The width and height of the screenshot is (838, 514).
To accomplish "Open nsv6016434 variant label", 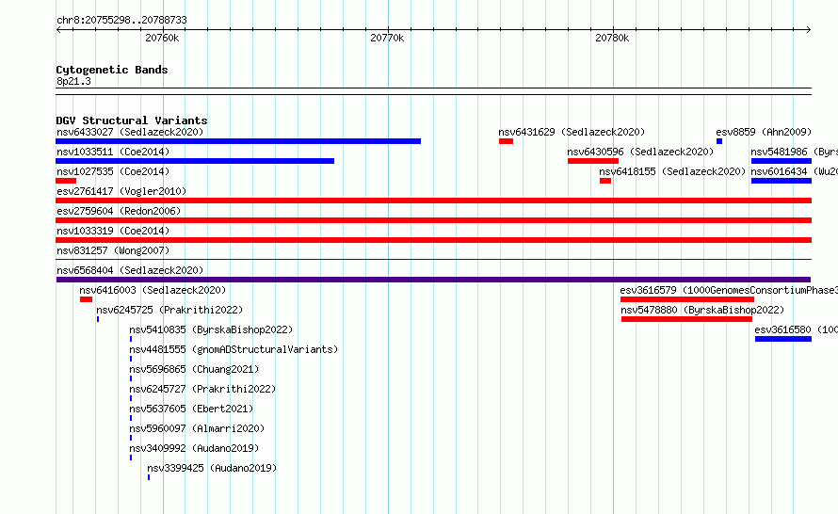I will (x=794, y=171).
